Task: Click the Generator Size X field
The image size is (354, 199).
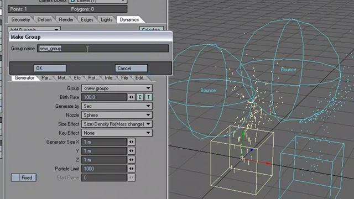Action: (x=104, y=142)
